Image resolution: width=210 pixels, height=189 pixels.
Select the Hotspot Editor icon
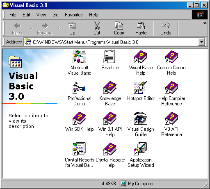(141, 87)
